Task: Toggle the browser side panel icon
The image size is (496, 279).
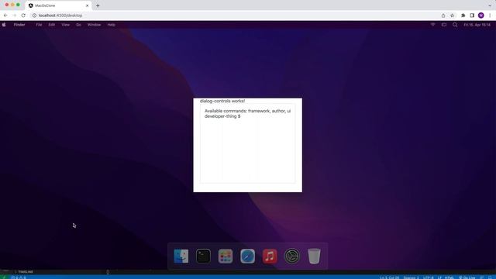Action: 472,15
